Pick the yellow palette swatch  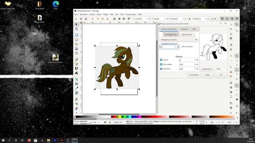click(x=120, y=117)
